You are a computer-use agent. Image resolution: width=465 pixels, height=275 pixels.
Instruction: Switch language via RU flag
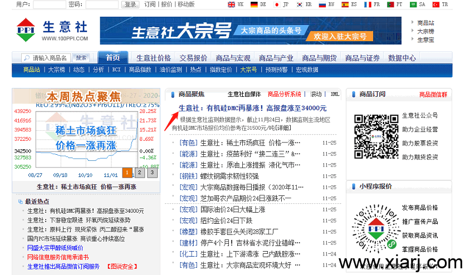point(322,4)
